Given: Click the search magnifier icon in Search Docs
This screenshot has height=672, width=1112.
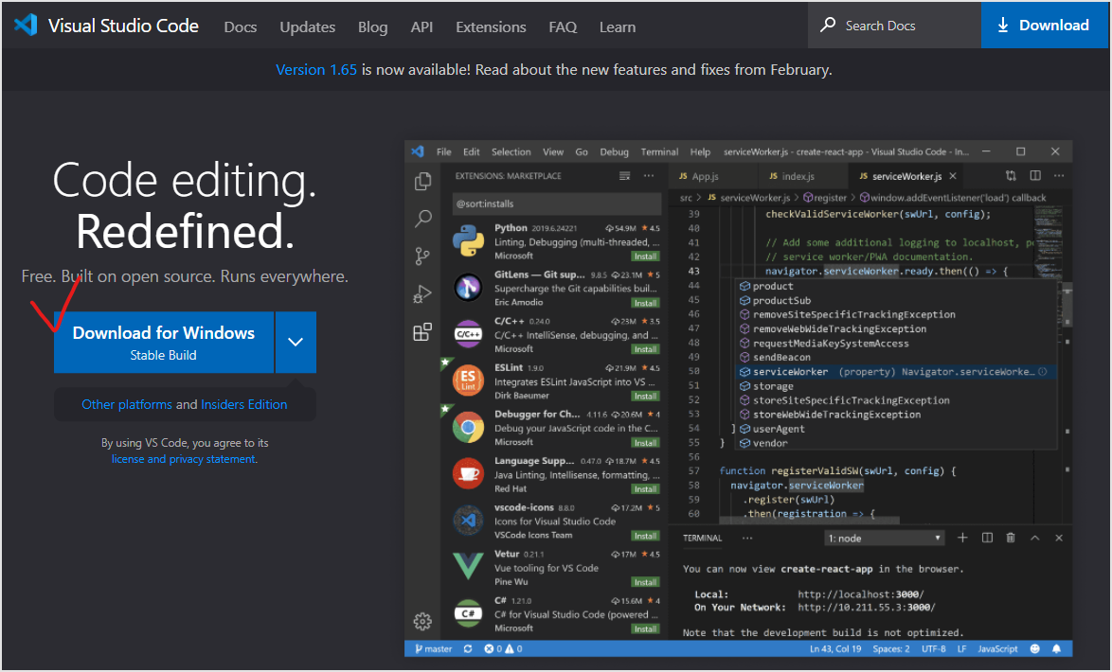Looking at the screenshot, I should (x=827, y=25).
